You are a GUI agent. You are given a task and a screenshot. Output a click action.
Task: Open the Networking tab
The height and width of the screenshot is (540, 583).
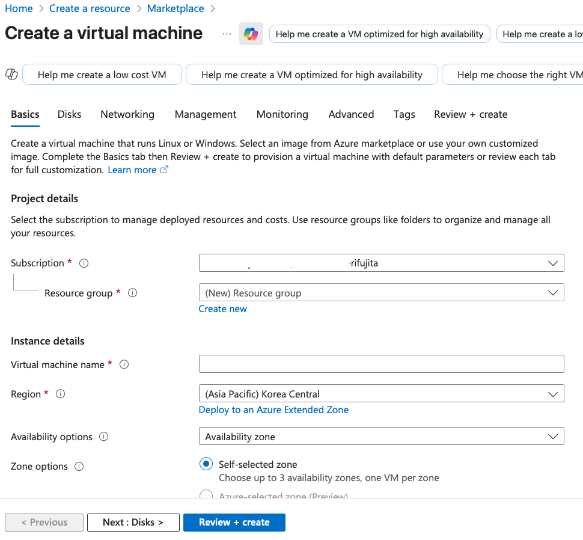(127, 114)
